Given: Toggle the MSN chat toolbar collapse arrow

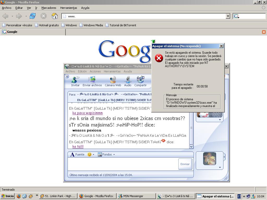Looking at the screenshot, I should pos(67,76).
